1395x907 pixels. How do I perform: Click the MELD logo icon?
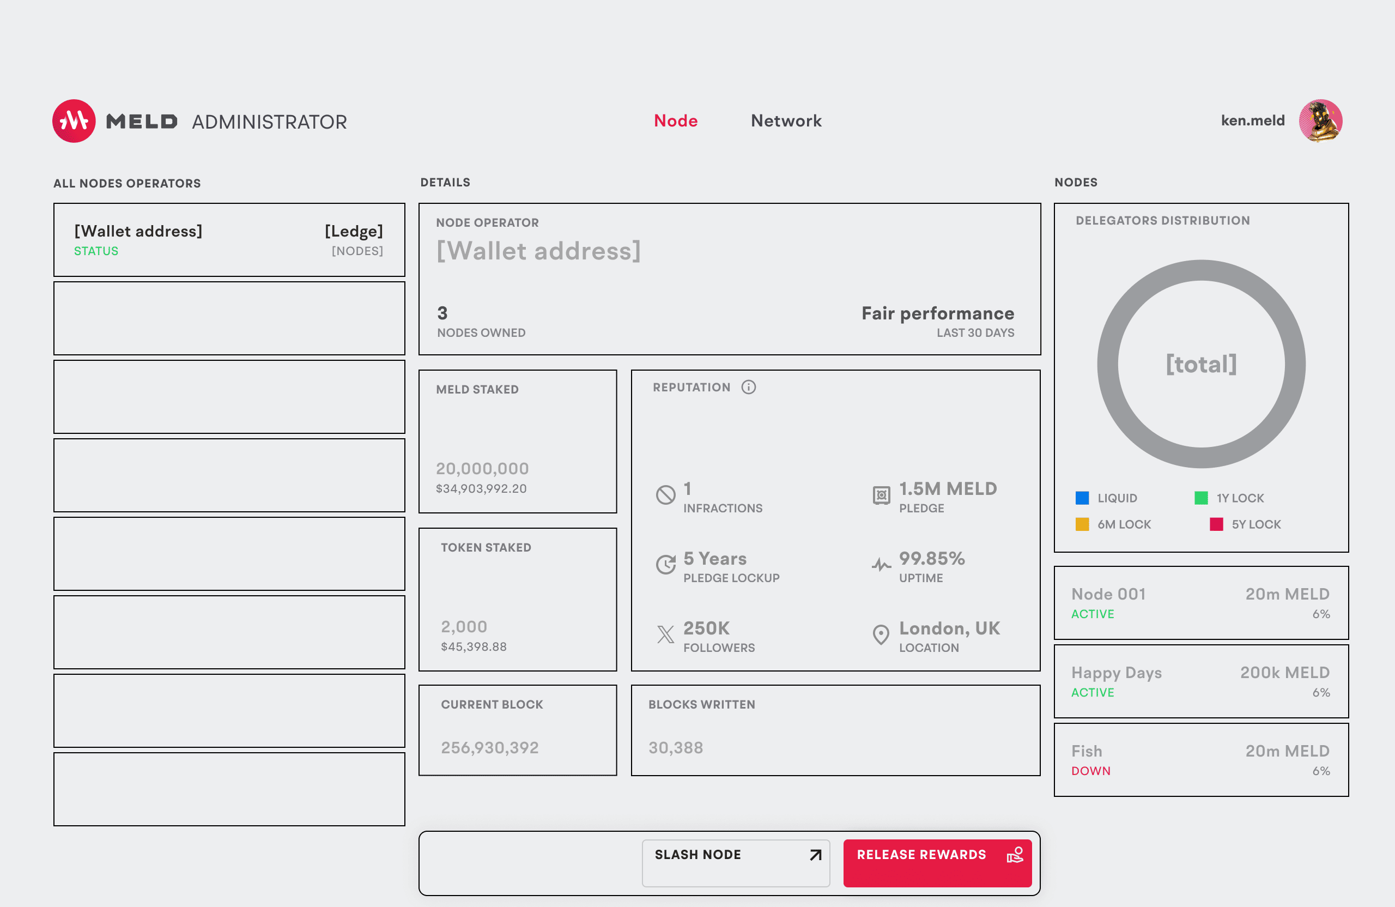[74, 121]
